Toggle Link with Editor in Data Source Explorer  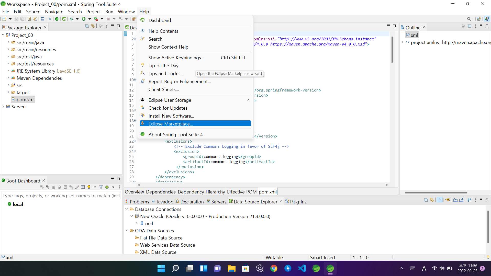[x=432, y=200]
